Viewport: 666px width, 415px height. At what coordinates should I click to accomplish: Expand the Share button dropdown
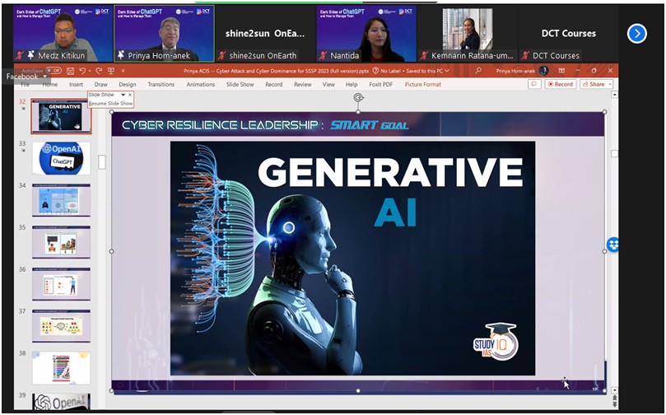coord(608,84)
